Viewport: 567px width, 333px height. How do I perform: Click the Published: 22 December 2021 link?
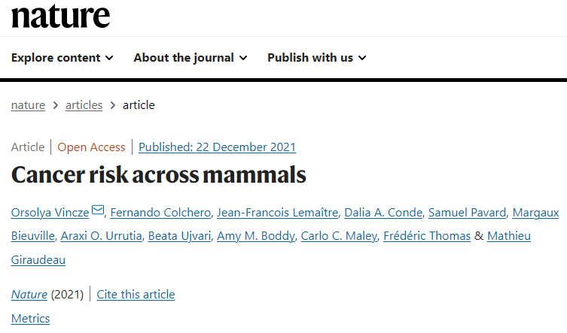(217, 147)
